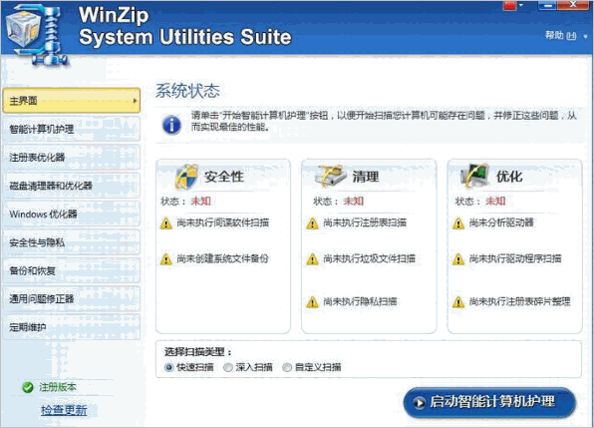Viewport: 594px width, 428px height.
Task: Click warning icon next to 尚未分析驱动器
Action: (458, 222)
